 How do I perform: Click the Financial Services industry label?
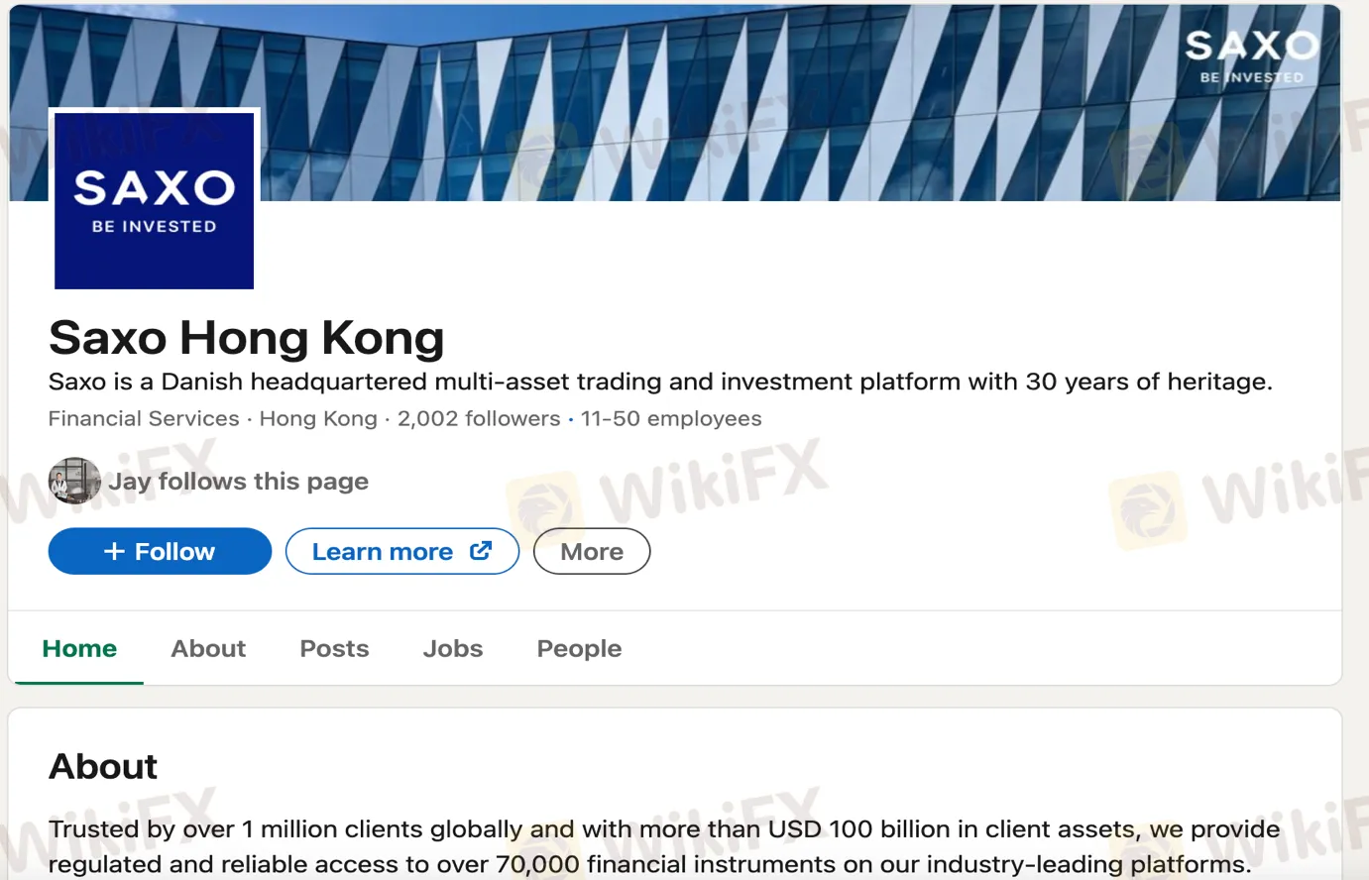tap(144, 419)
